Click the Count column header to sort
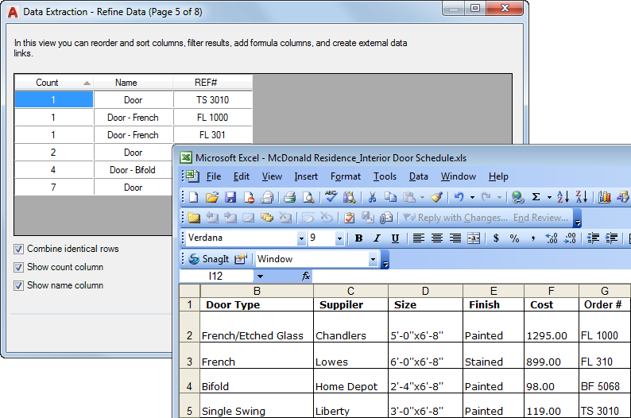This screenshot has height=418, width=631. click(x=54, y=83)
